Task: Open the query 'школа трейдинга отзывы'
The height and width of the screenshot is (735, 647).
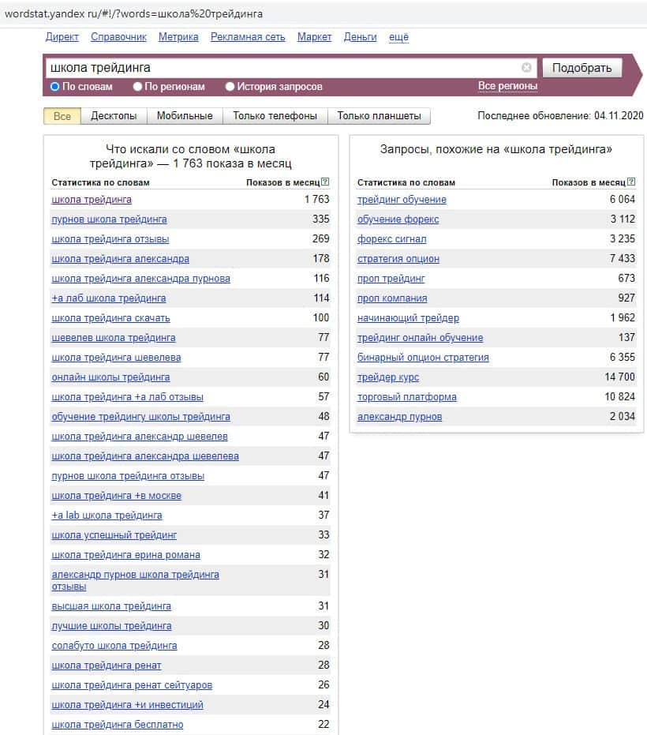Action: tap(110, 239)
